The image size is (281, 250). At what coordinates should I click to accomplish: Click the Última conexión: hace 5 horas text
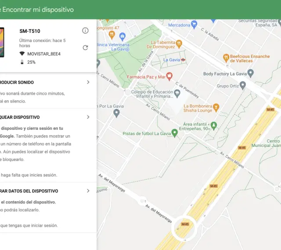43,43
